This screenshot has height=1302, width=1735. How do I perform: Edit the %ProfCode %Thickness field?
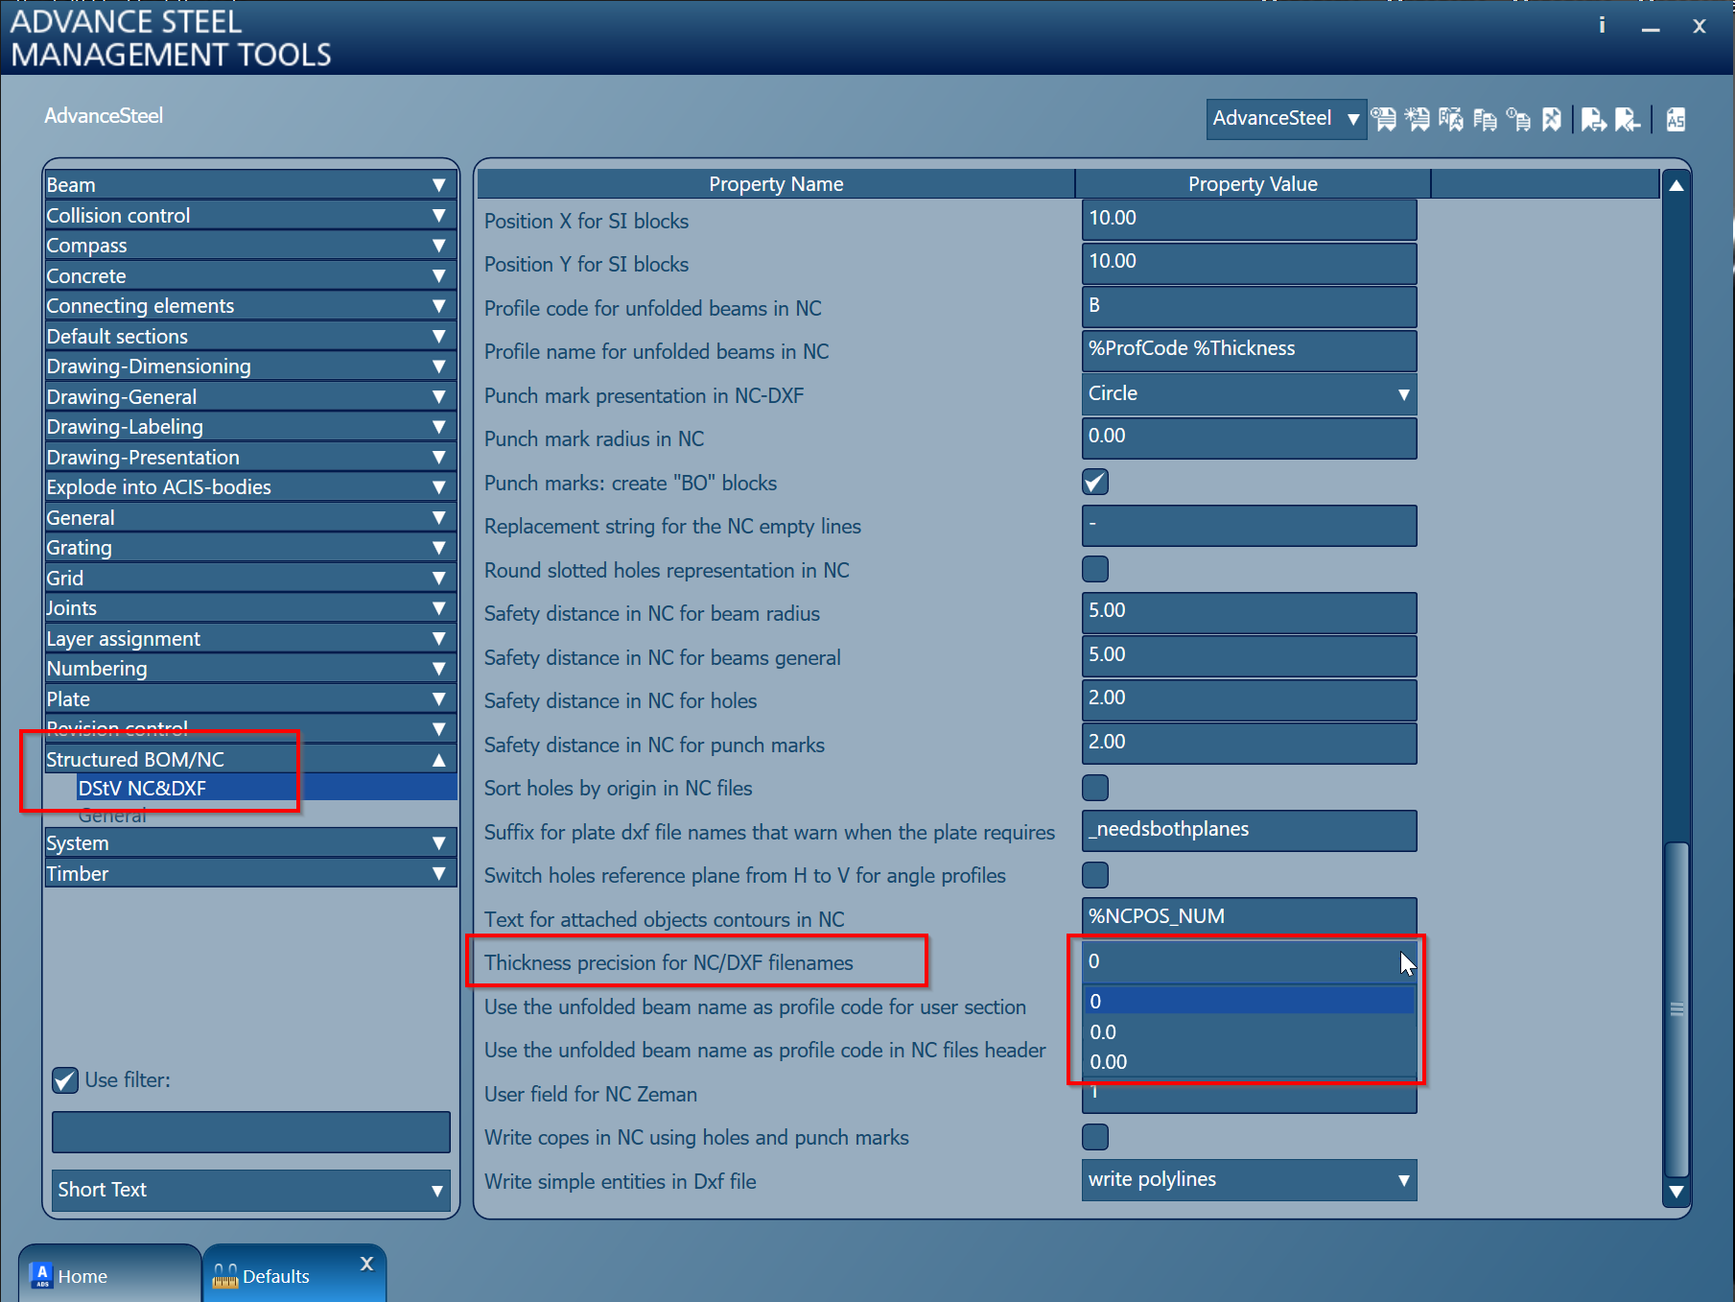tap(1249, 350)
